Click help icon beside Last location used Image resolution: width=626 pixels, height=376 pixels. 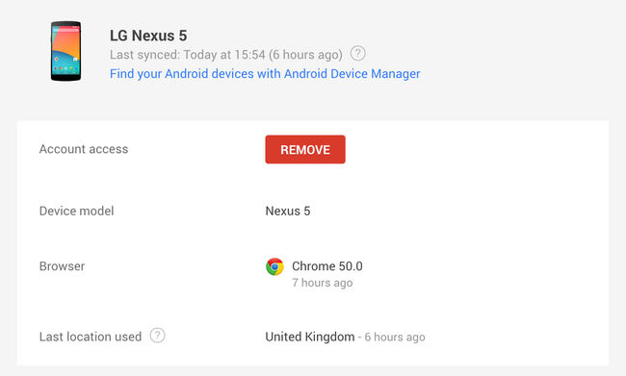tap(157, 336)
